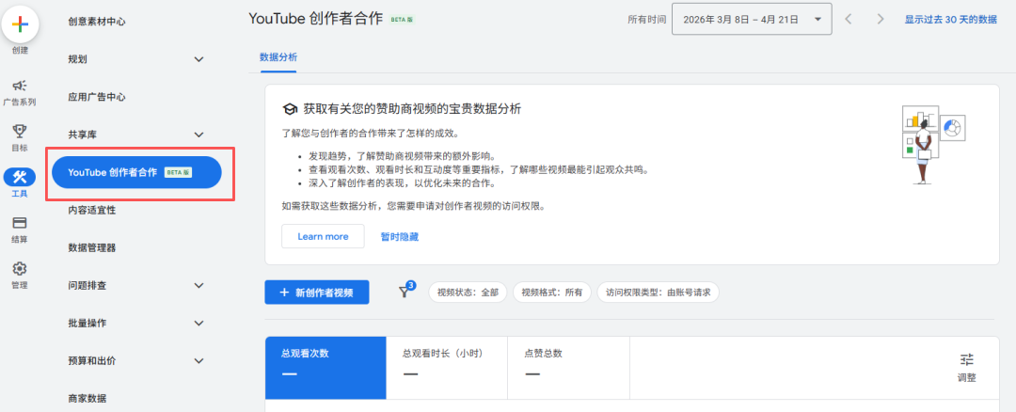The image size is (1016, 412).
Task: Click the adjust sliders icon (调整)
Action: (967, 360)
